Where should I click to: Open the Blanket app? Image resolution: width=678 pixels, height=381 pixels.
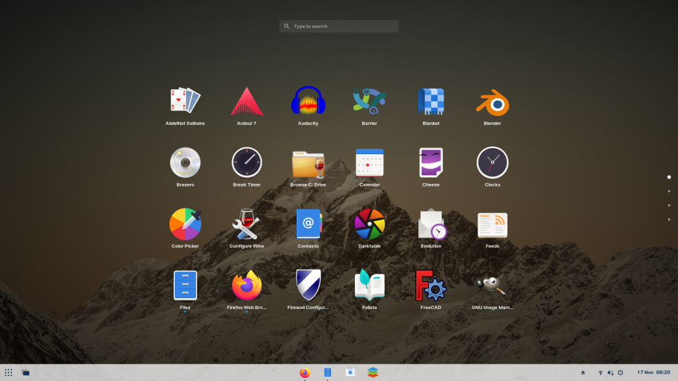430,101
